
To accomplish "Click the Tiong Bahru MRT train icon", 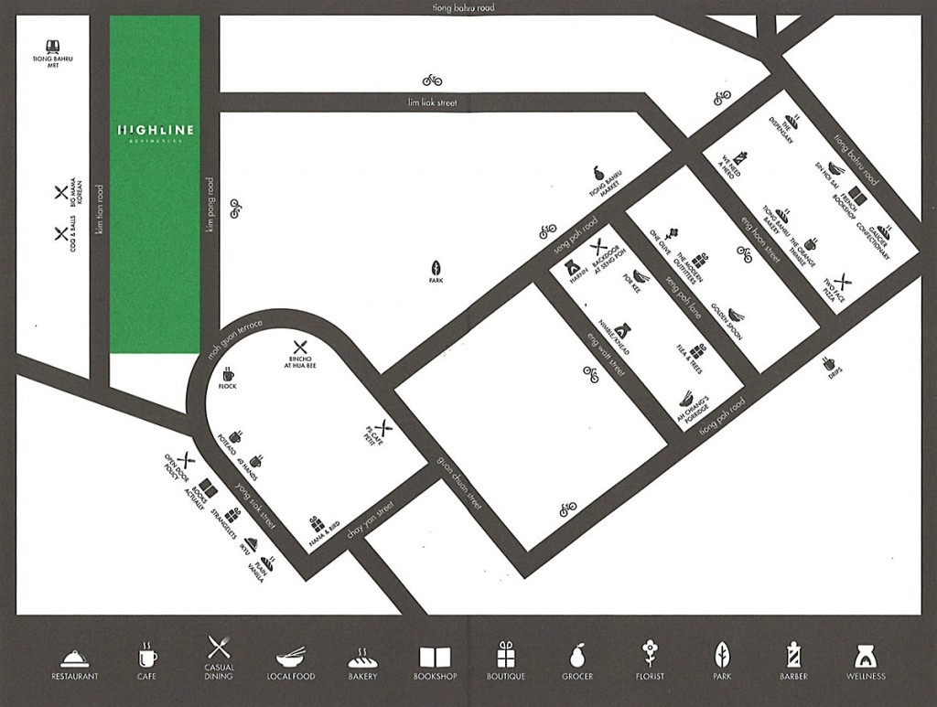I will coord(52,46).
